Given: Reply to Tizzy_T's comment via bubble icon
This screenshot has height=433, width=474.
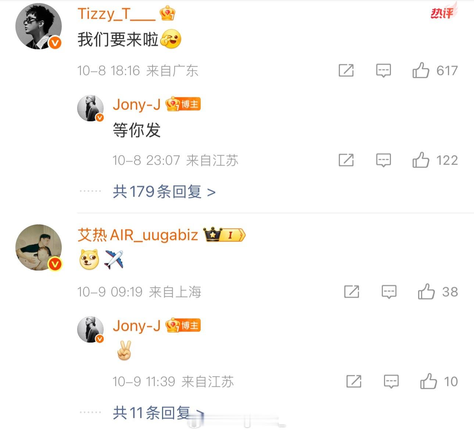Looking at the screenshot, I should 383,70.
